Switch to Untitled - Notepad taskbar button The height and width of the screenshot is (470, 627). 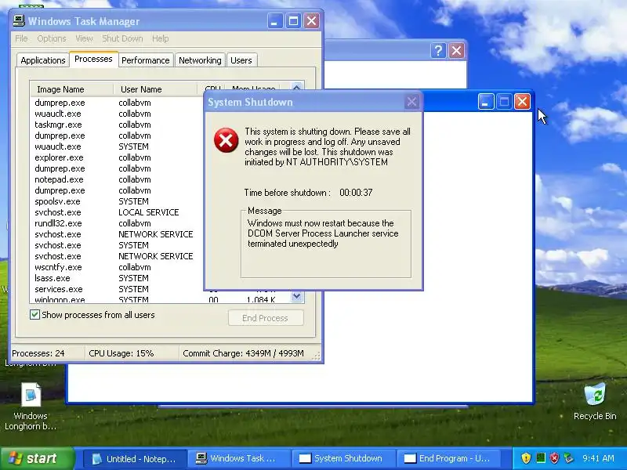coord(135,458)
